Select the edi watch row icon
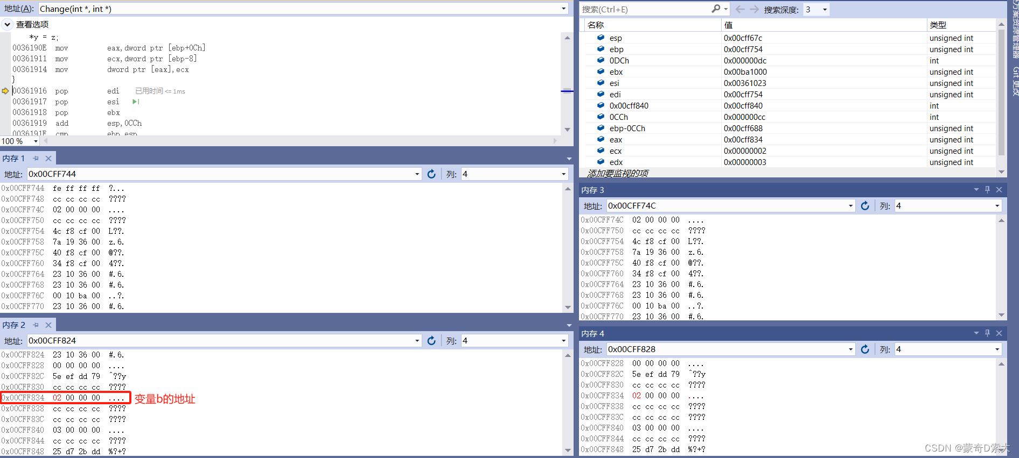This screenshot has height=458, width=1019. point(601,94)
